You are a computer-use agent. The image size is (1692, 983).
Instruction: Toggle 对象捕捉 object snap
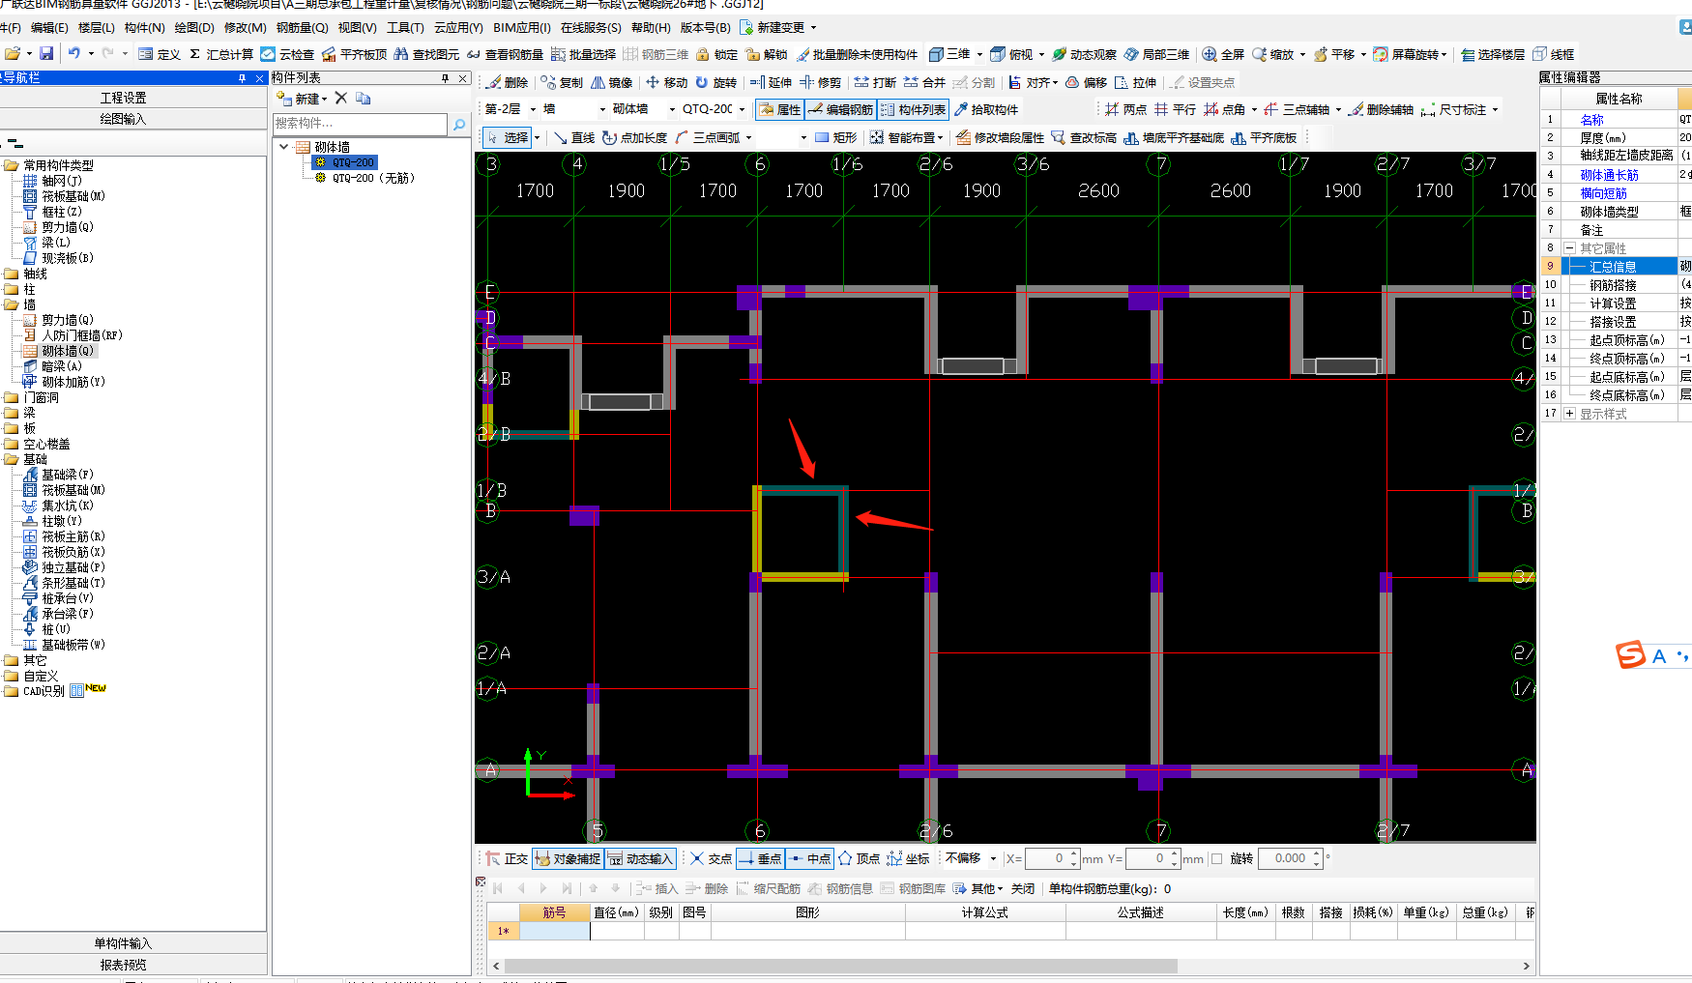pos(568,858)
